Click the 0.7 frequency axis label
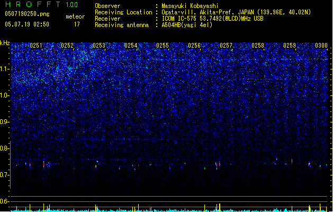The width and height of the screenshot is (333, 212). (x=5, y=175)
